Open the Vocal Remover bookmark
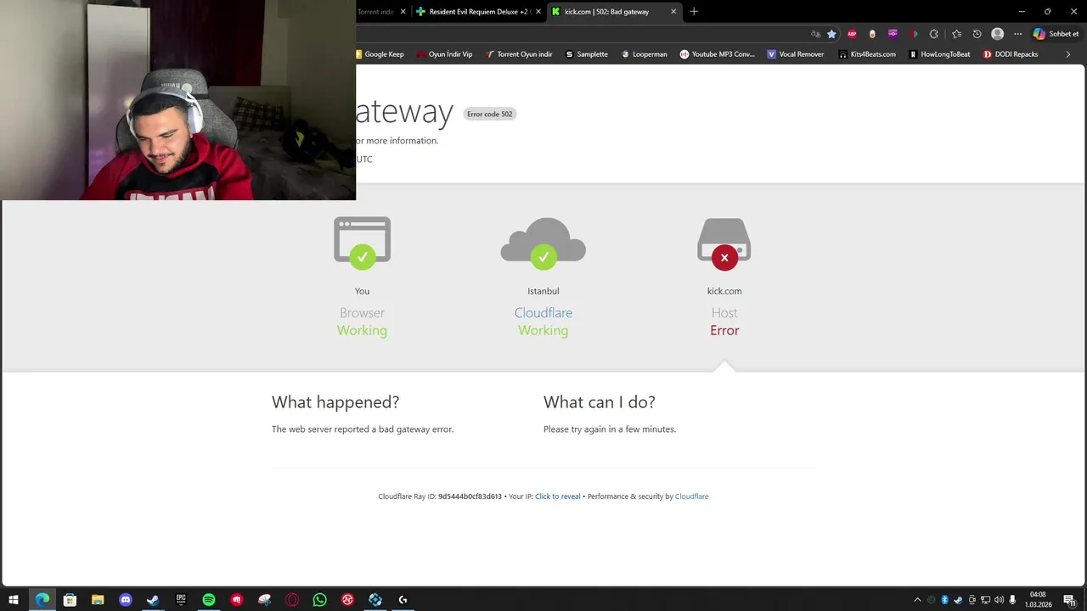 tap(796, 54)
